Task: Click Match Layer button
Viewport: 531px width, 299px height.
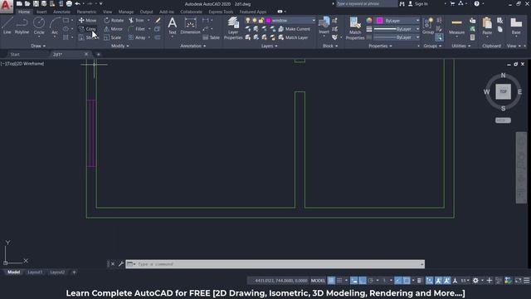Action: [x=293, y=37]
